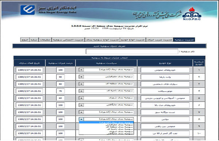The width and height of the screenshot is (219, 141).
Task: Open the policy dropdown arrow in row 5 (60 percent)
Action: [81, 98]
